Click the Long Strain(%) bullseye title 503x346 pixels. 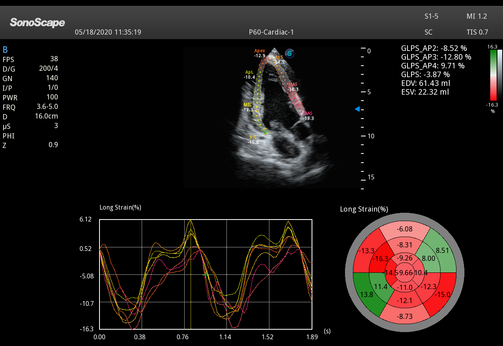coord(364,209)
